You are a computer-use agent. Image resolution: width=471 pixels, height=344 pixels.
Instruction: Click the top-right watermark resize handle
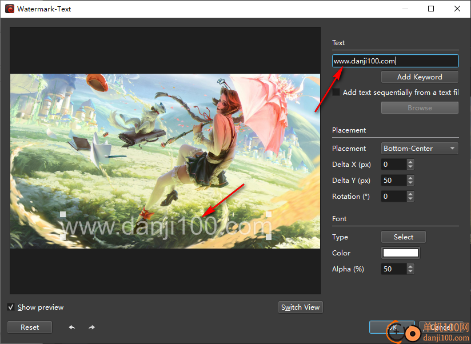pyautogui.click(x=269, y=214)
